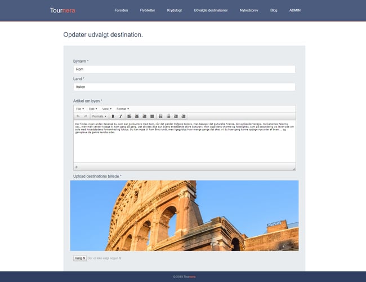This screenshot has height=282, width=366.
Task: Insert a numbered list
Action: [168, 116]
